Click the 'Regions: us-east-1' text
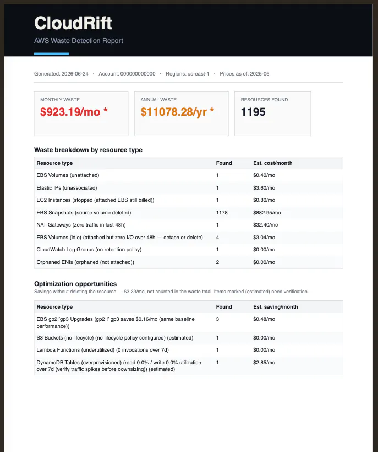This screenshot has height=452, width=378. point(187,74)
